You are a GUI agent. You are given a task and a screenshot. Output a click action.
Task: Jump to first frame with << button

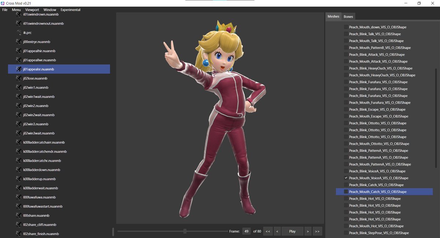[x=268, y=231]
